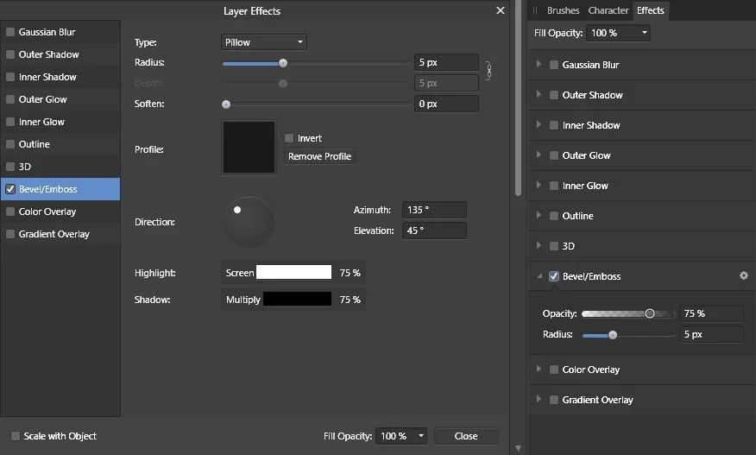The height and width of the screenshot is (455, 756).
Task: Check Color Overlay in Effects panel
Action: tap(554, 370)
